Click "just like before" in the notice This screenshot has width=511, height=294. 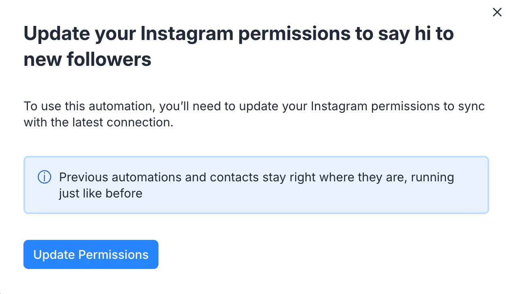[x=100, y=193]
